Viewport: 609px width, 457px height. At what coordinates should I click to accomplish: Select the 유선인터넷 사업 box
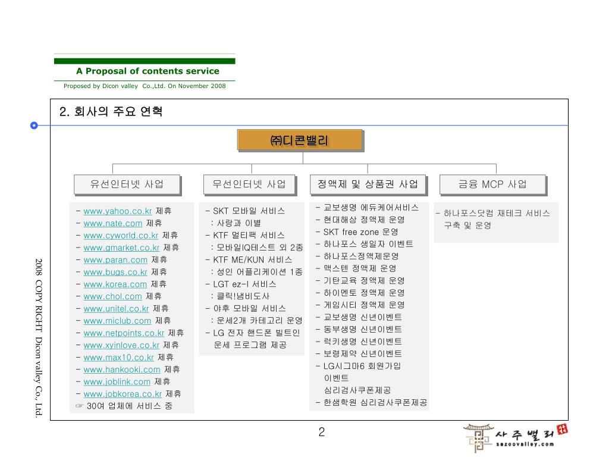click(x=127, y=184)
